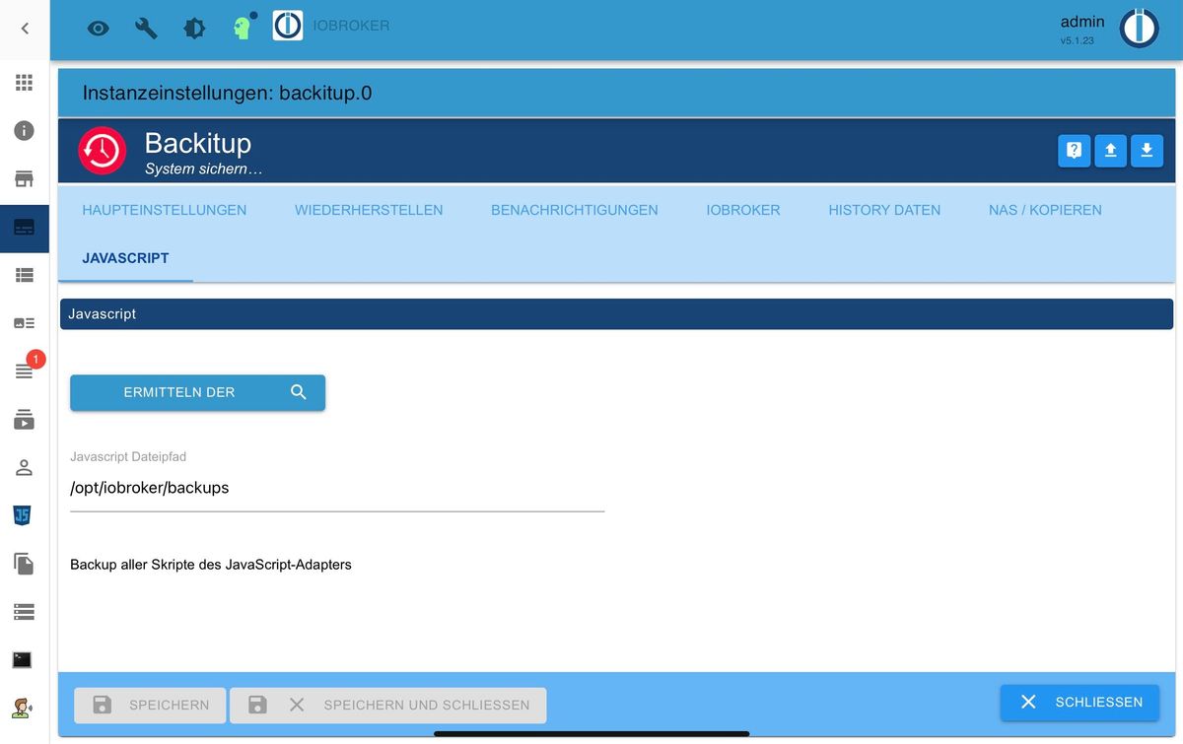Open the terminal sidebar icon

[x=23, y=660]
